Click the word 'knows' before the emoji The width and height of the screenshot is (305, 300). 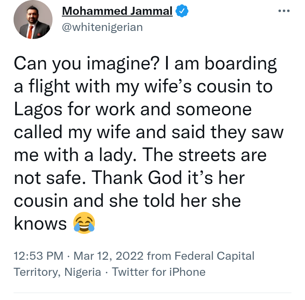click(x=41, y=223)
